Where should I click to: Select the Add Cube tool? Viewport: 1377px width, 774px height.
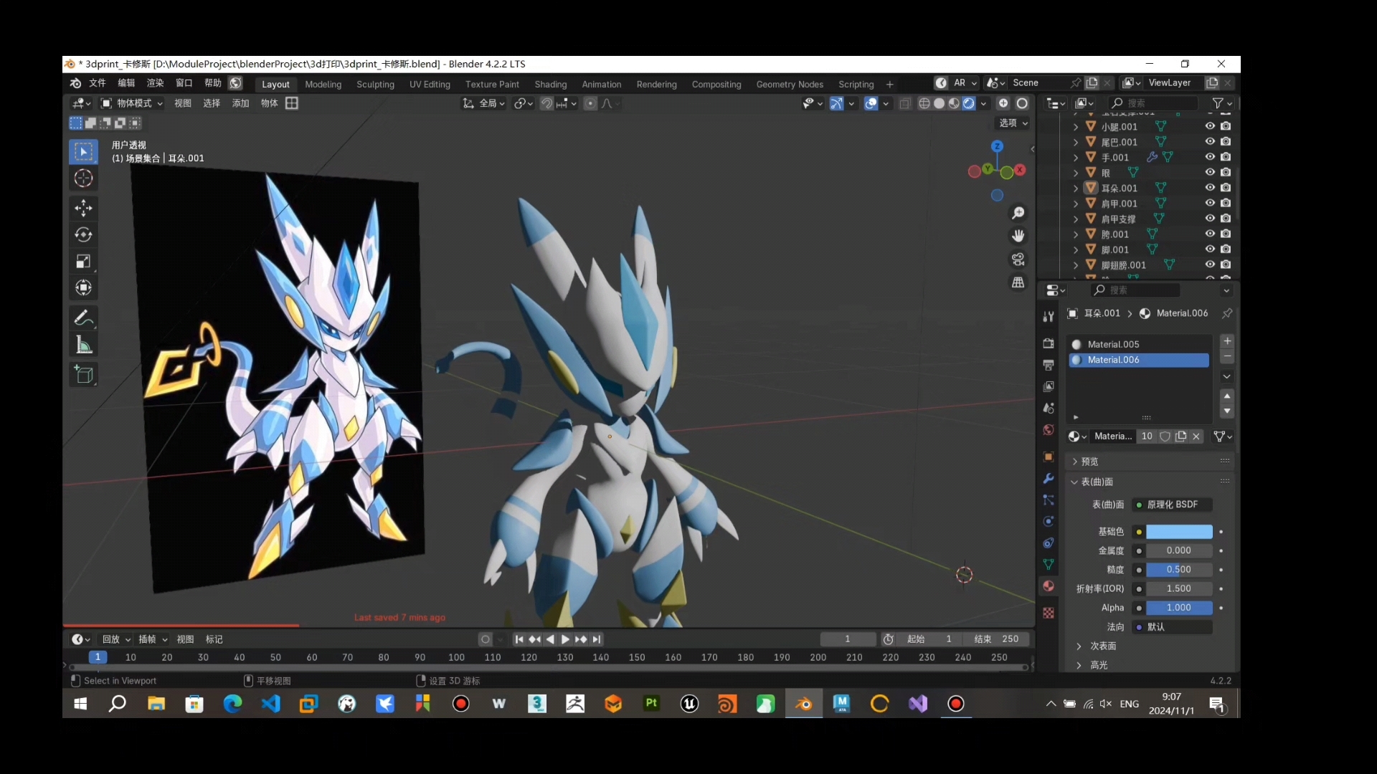84,375
